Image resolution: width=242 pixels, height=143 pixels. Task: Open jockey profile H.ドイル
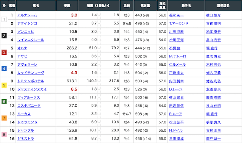point(176,131)
